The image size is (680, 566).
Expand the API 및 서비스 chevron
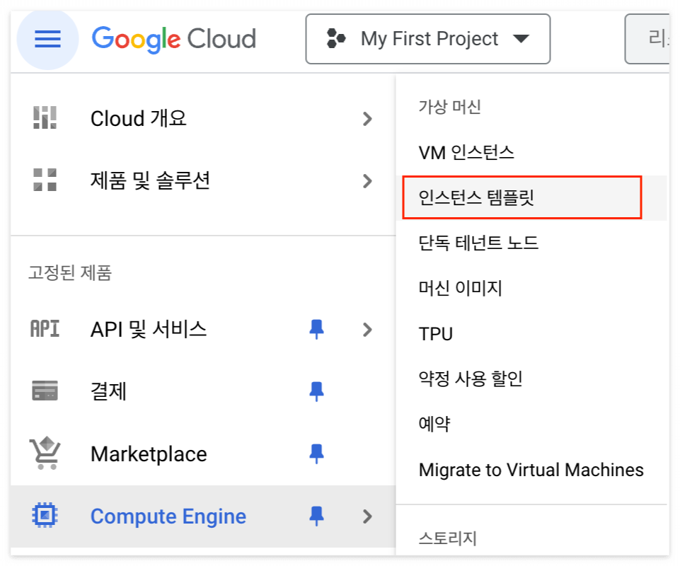click(367, 330)
